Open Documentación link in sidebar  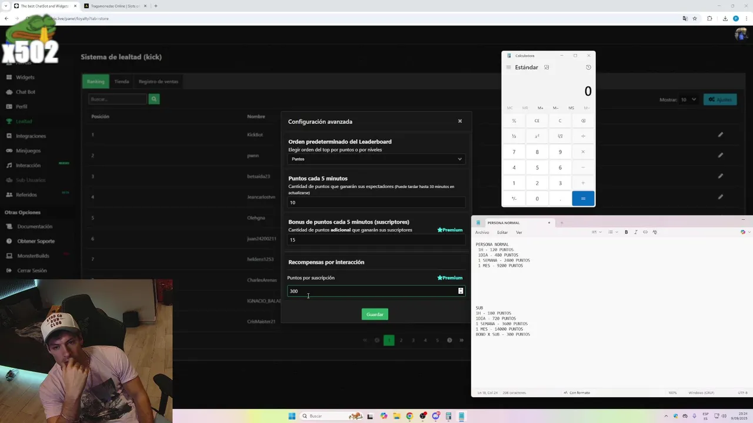35,227
